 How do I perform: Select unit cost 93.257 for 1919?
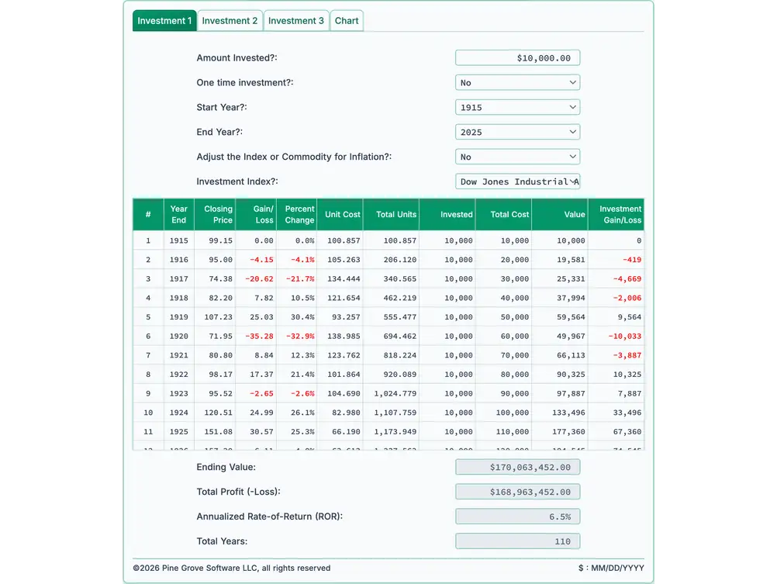[340, 317]
